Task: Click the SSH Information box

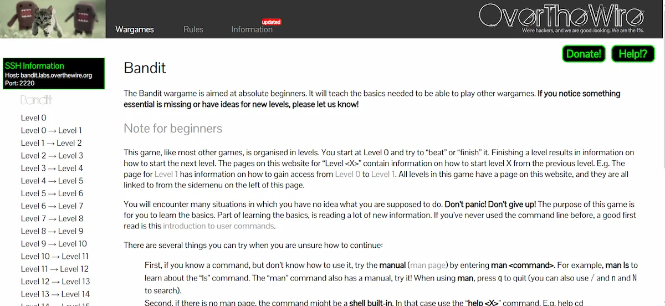Action: click(53, 74)
